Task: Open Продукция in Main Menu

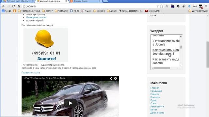Action: coord(156,91)
